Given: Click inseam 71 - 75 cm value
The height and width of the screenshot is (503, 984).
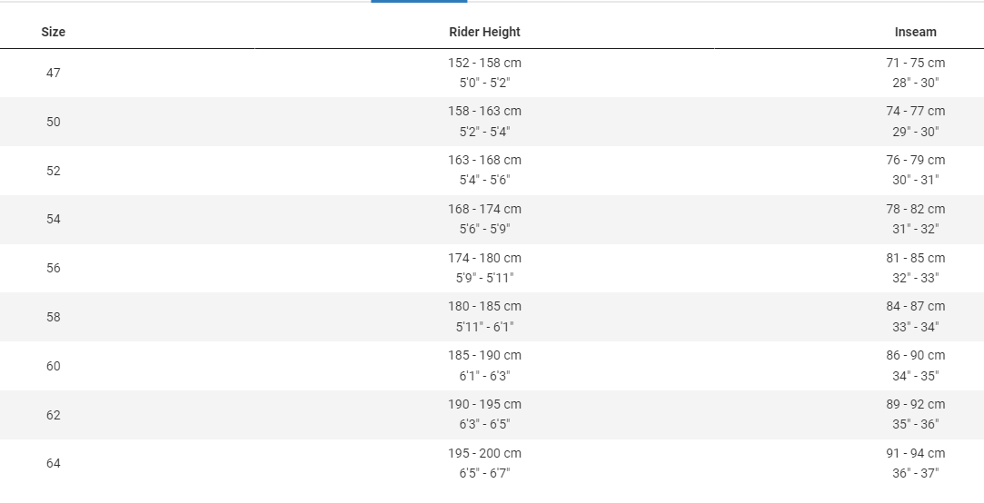Looking at the screenshot, I should (x=915, y=63).
